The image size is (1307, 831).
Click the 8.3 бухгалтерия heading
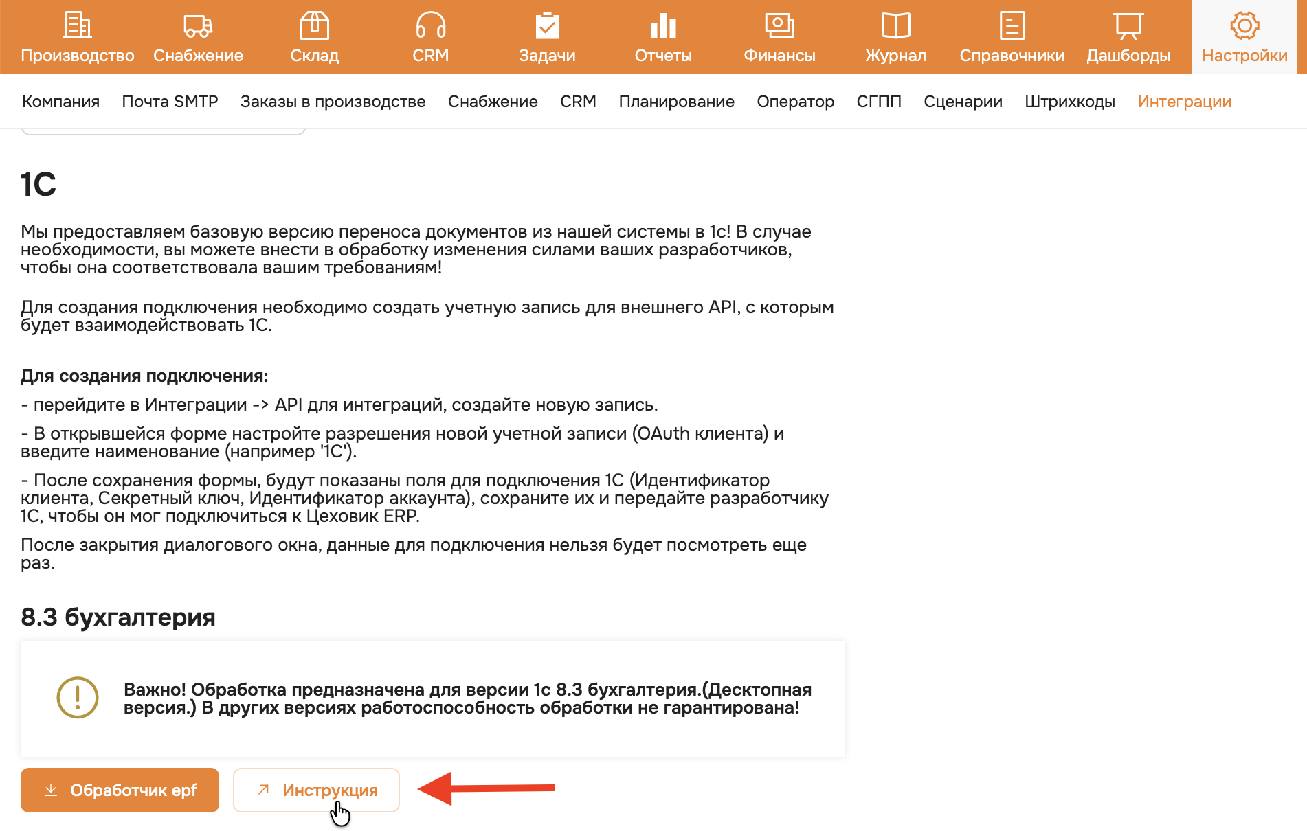[118, 617]
